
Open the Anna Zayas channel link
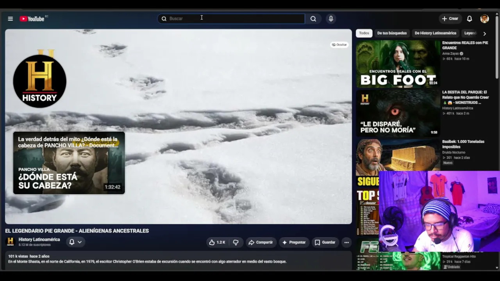tap(450, 53)
